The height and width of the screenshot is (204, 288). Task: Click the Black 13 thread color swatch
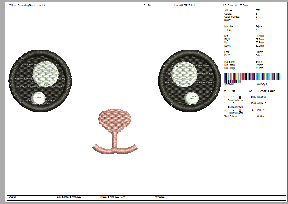click(x=240, y=97)
